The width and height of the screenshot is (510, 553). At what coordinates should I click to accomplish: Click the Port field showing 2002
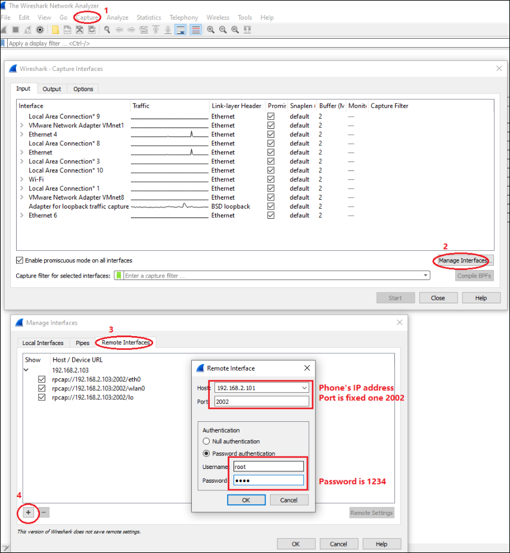tap(262, 402)
